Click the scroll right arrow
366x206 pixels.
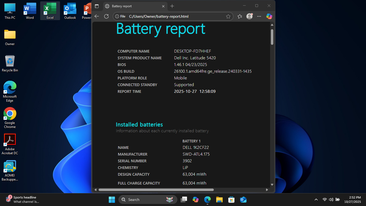[x=267, y=190]
